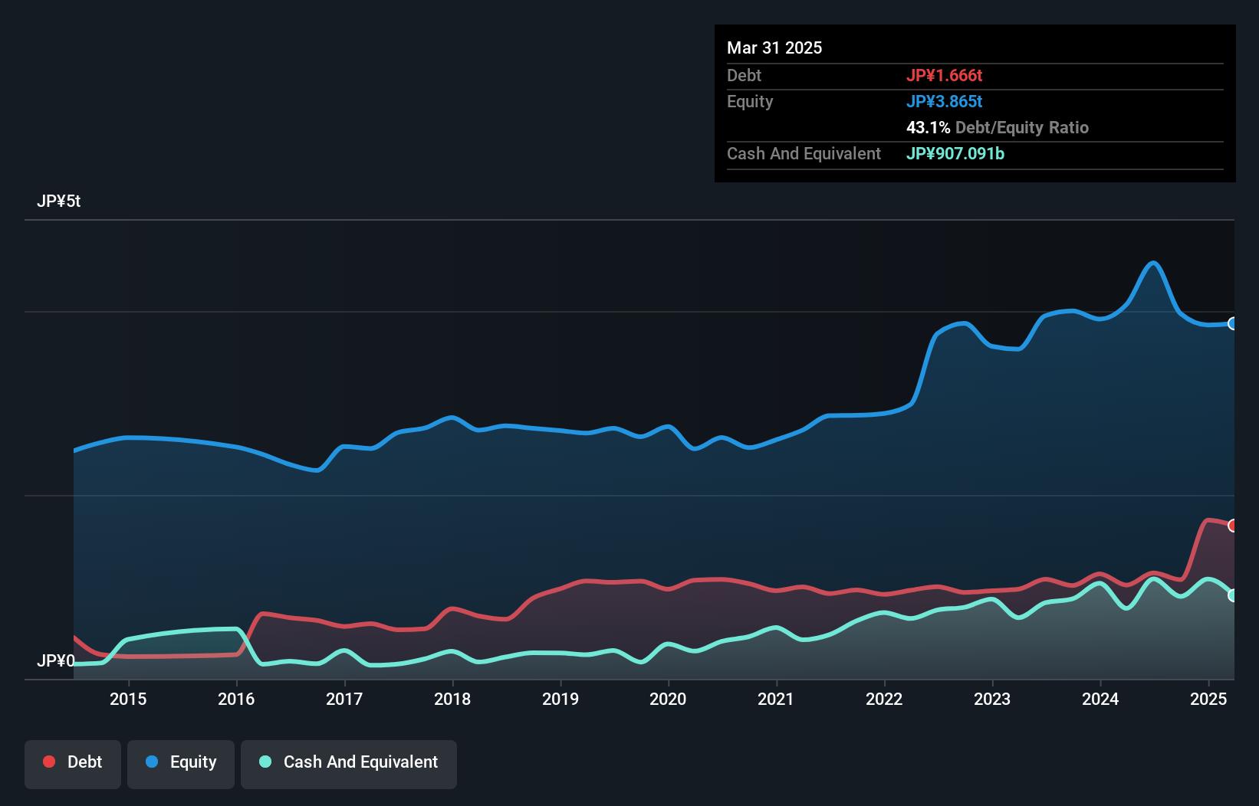Toggle the Equity series legend label
This screenshot has height=806, width=1259.
[x=193, y=762]
